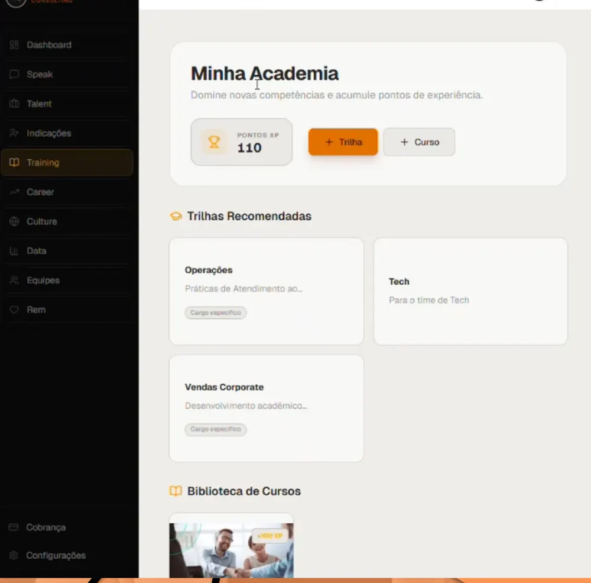Click the Dashboard grid icon

coord(14,45)
